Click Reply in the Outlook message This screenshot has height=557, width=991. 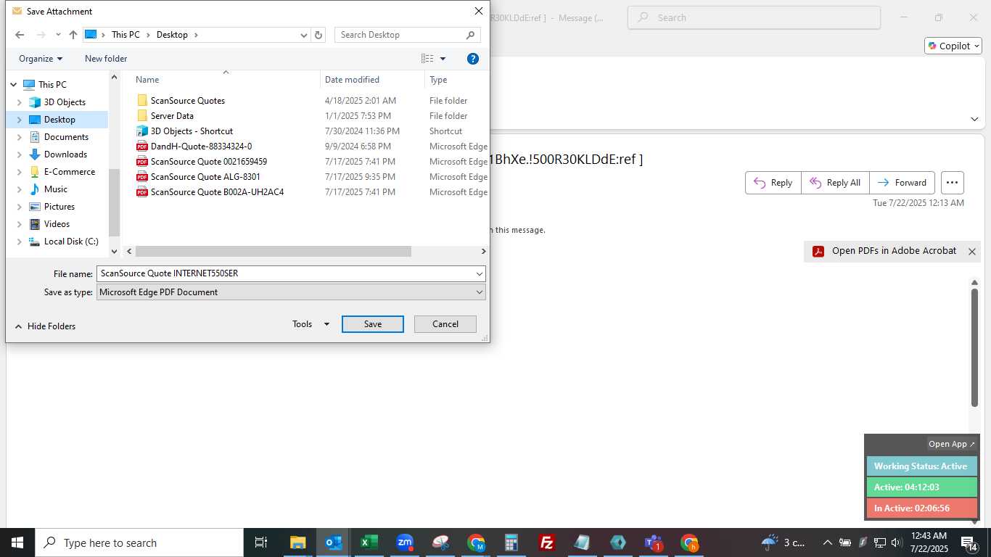(773, 183)
